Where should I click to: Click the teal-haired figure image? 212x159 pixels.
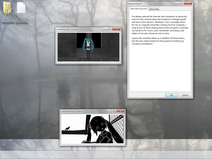click(x=88, y=47)
